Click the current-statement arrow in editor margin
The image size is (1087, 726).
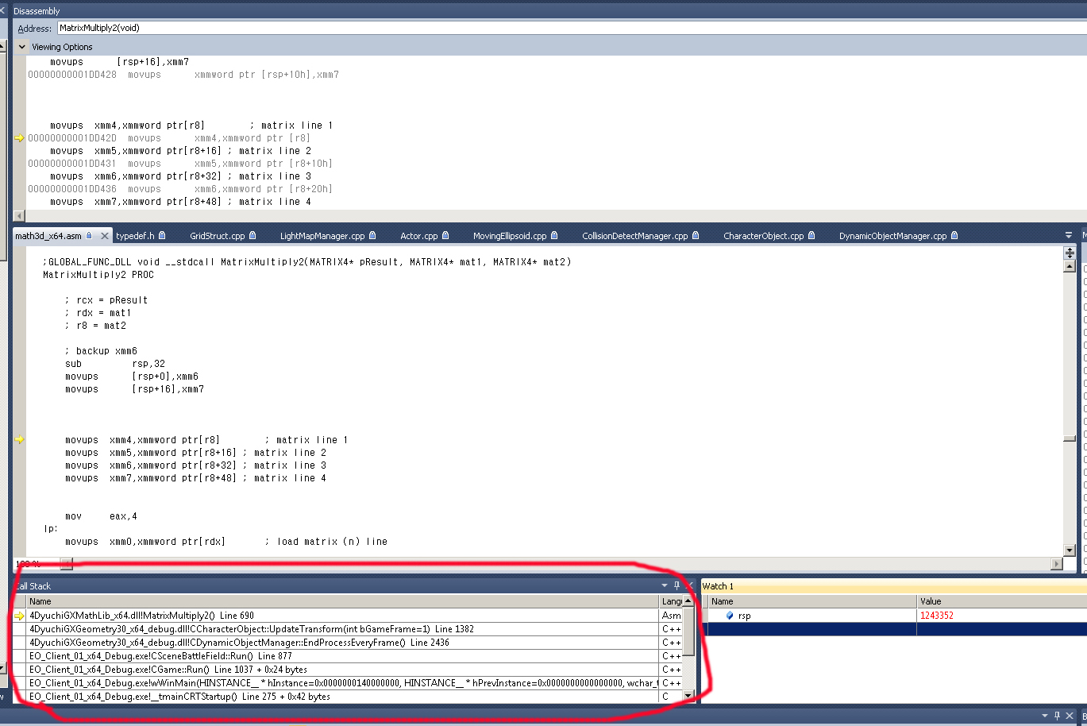click(x=20, y=439)
